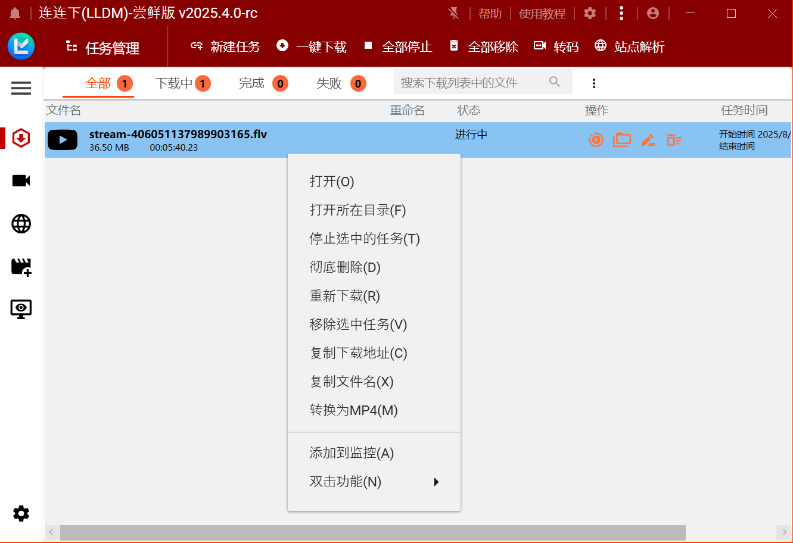Select the download tasks icon in the left sidebar
793x543 pixels.
21,138
